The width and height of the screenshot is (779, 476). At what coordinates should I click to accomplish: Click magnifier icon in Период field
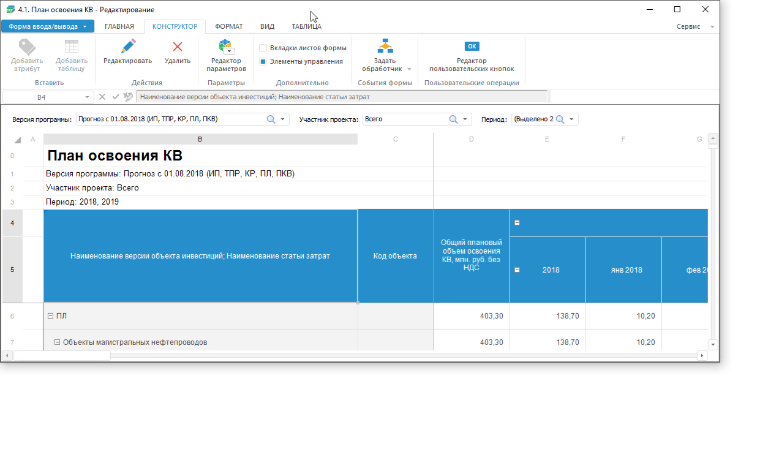coord(560,119)
